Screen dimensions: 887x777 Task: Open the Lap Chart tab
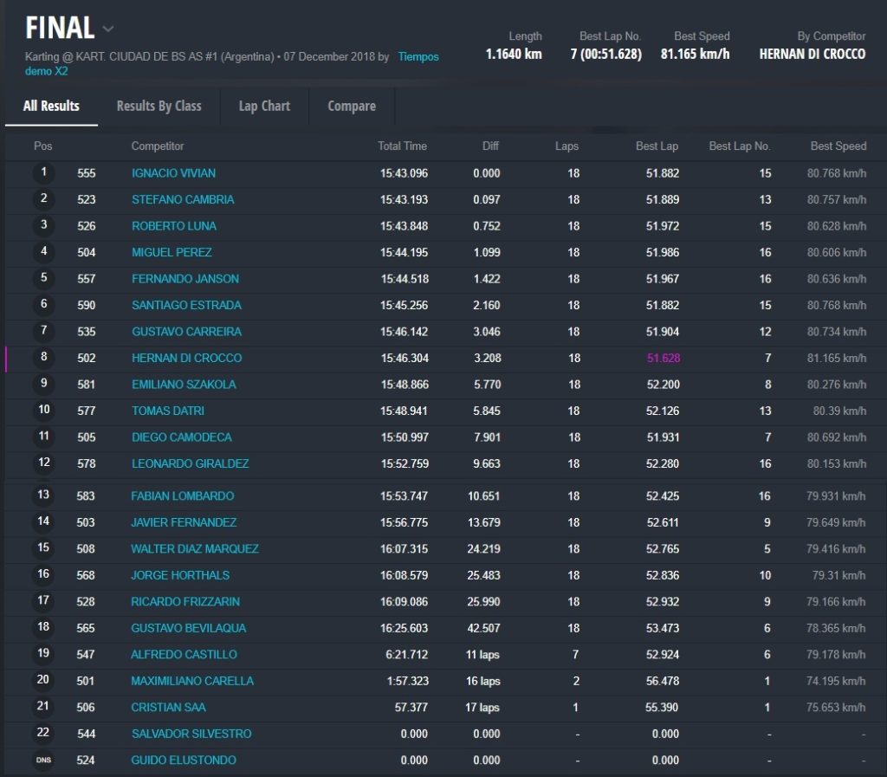264,106
